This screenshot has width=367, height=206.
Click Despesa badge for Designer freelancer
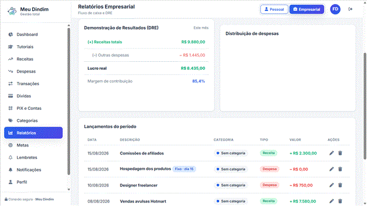tap(270, 185)
